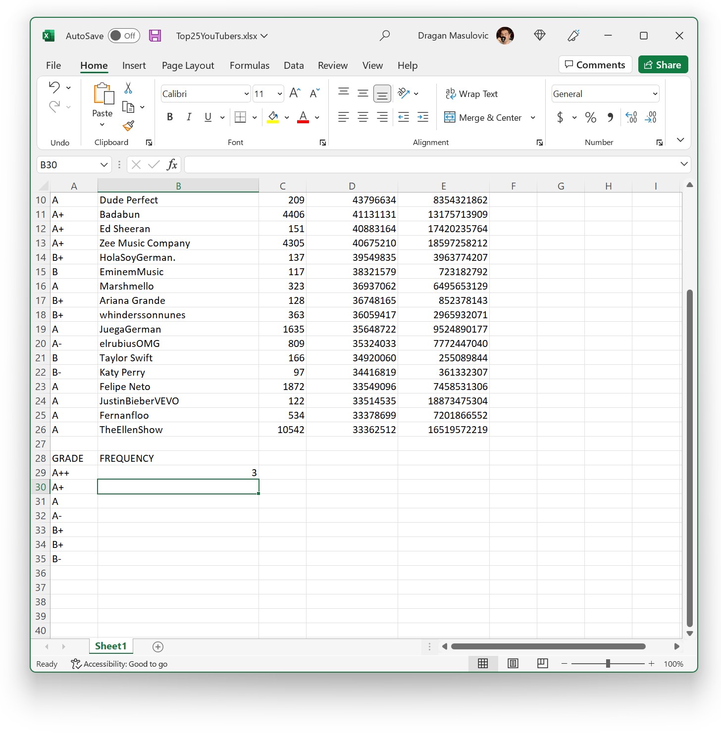
Task: Click Merge & Center button
Action: [483, 117]
